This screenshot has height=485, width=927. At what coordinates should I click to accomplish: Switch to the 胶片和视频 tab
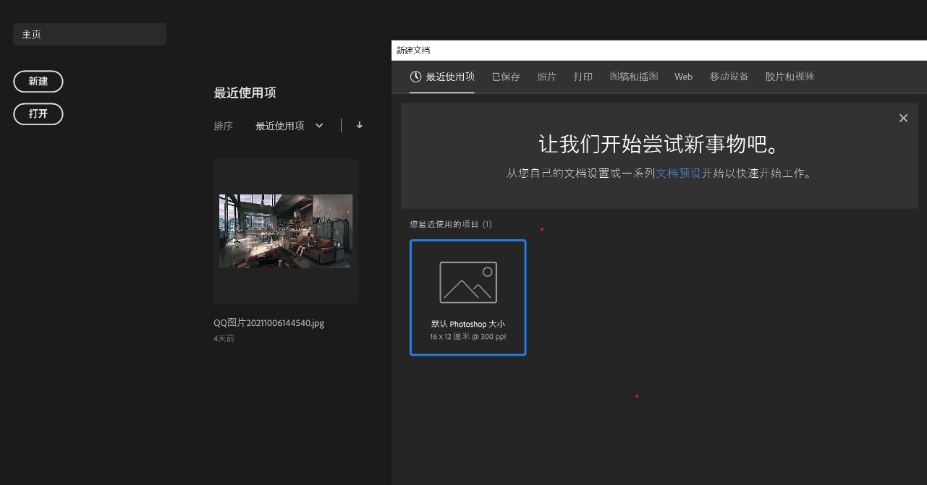(x=790, y=77)
